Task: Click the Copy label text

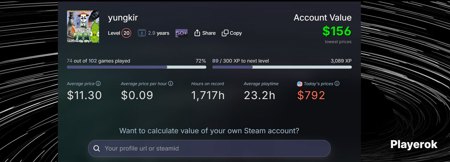Action: [x=236, y=33]
